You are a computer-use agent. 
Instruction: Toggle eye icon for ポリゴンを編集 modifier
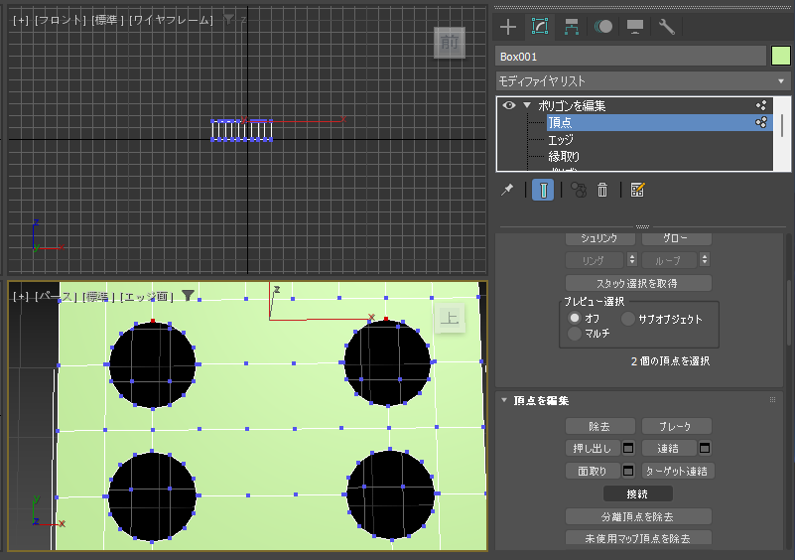click(509, 105)
